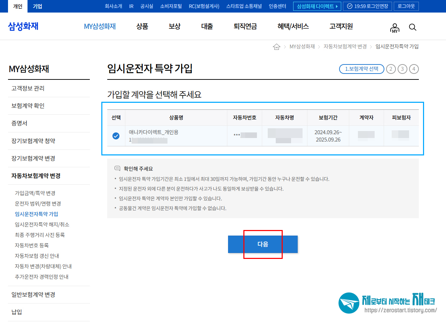This screenshot has height=322, width=446.
Task: Click the 피보험자 column header
Action: pos(401,118)
